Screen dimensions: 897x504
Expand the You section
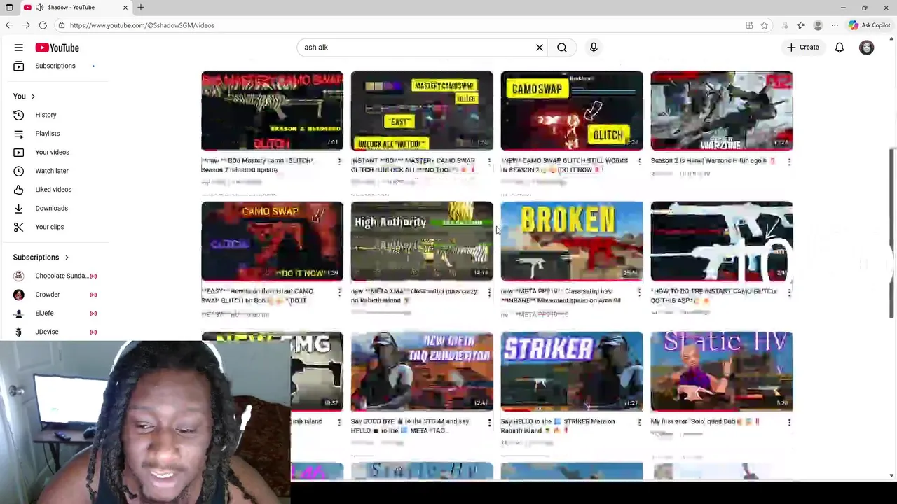coord(24,96)
